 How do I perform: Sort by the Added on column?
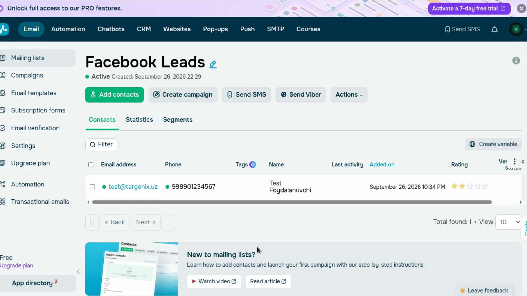pyautogui.click(x=382, y=164)
